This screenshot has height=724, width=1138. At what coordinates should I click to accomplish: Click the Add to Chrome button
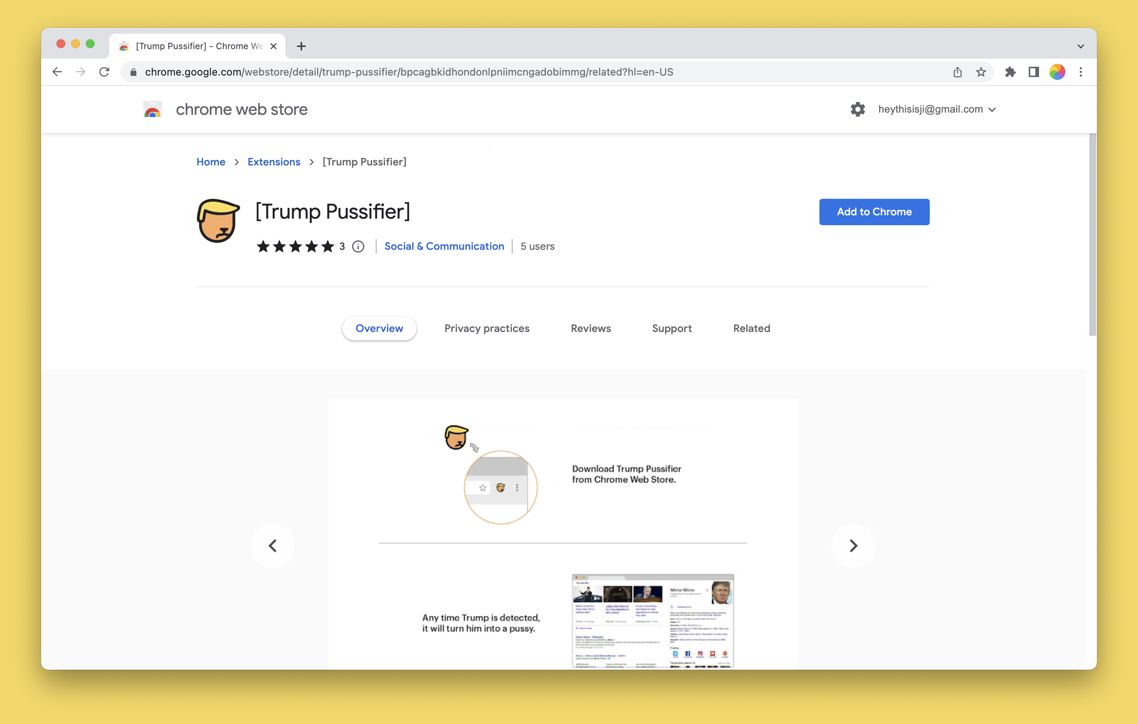874,212
